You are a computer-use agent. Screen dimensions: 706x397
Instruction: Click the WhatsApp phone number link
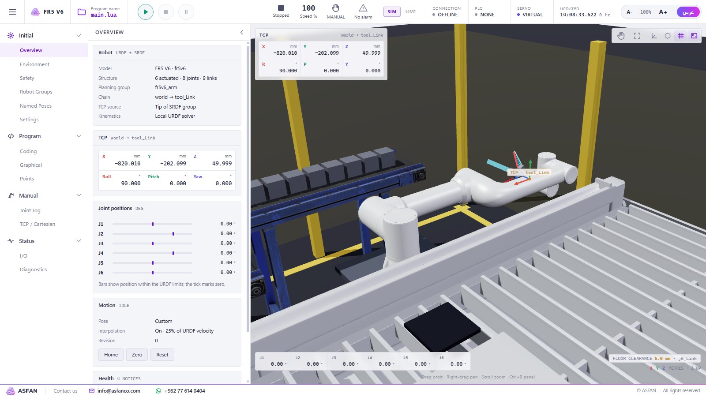(x=180, y=391)
